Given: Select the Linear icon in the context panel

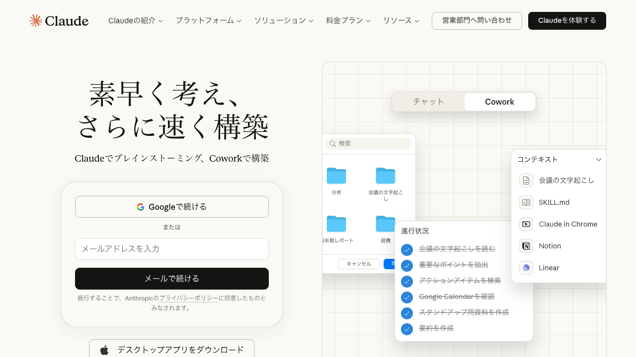Looking at the screenshot, I should click(526, 268).
